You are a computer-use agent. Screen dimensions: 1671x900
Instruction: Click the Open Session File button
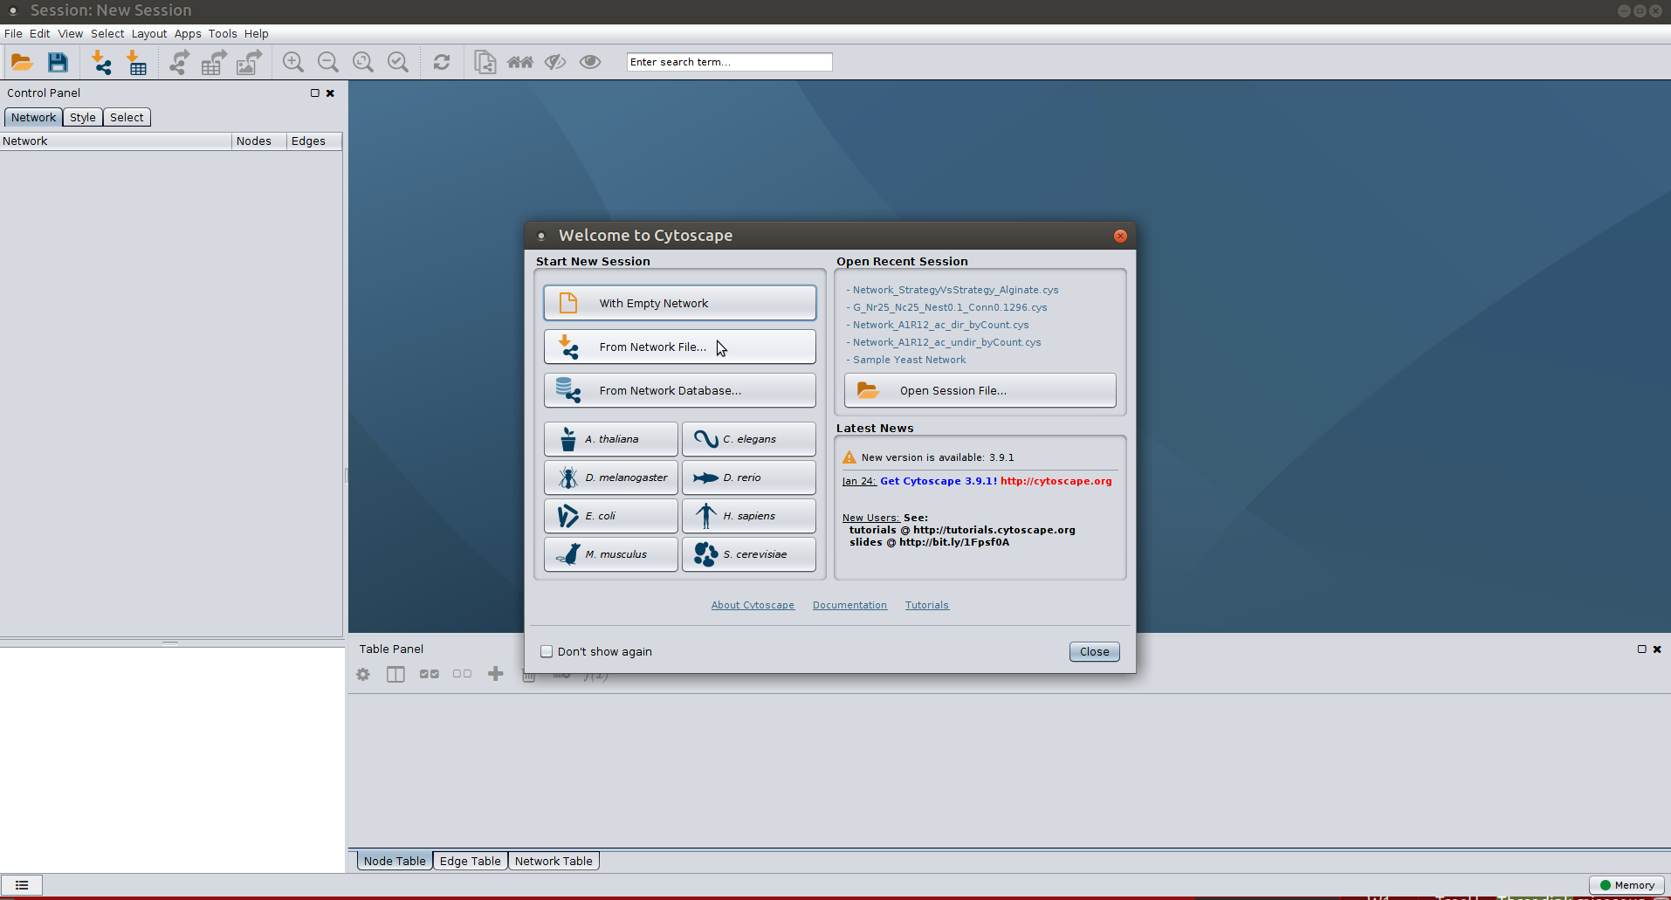coord(980,390)
